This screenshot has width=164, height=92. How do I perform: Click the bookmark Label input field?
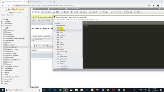[45, 50]
